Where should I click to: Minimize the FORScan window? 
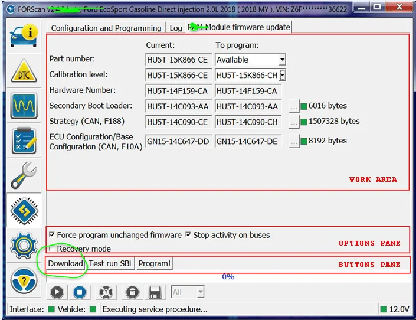pos(361,8)
